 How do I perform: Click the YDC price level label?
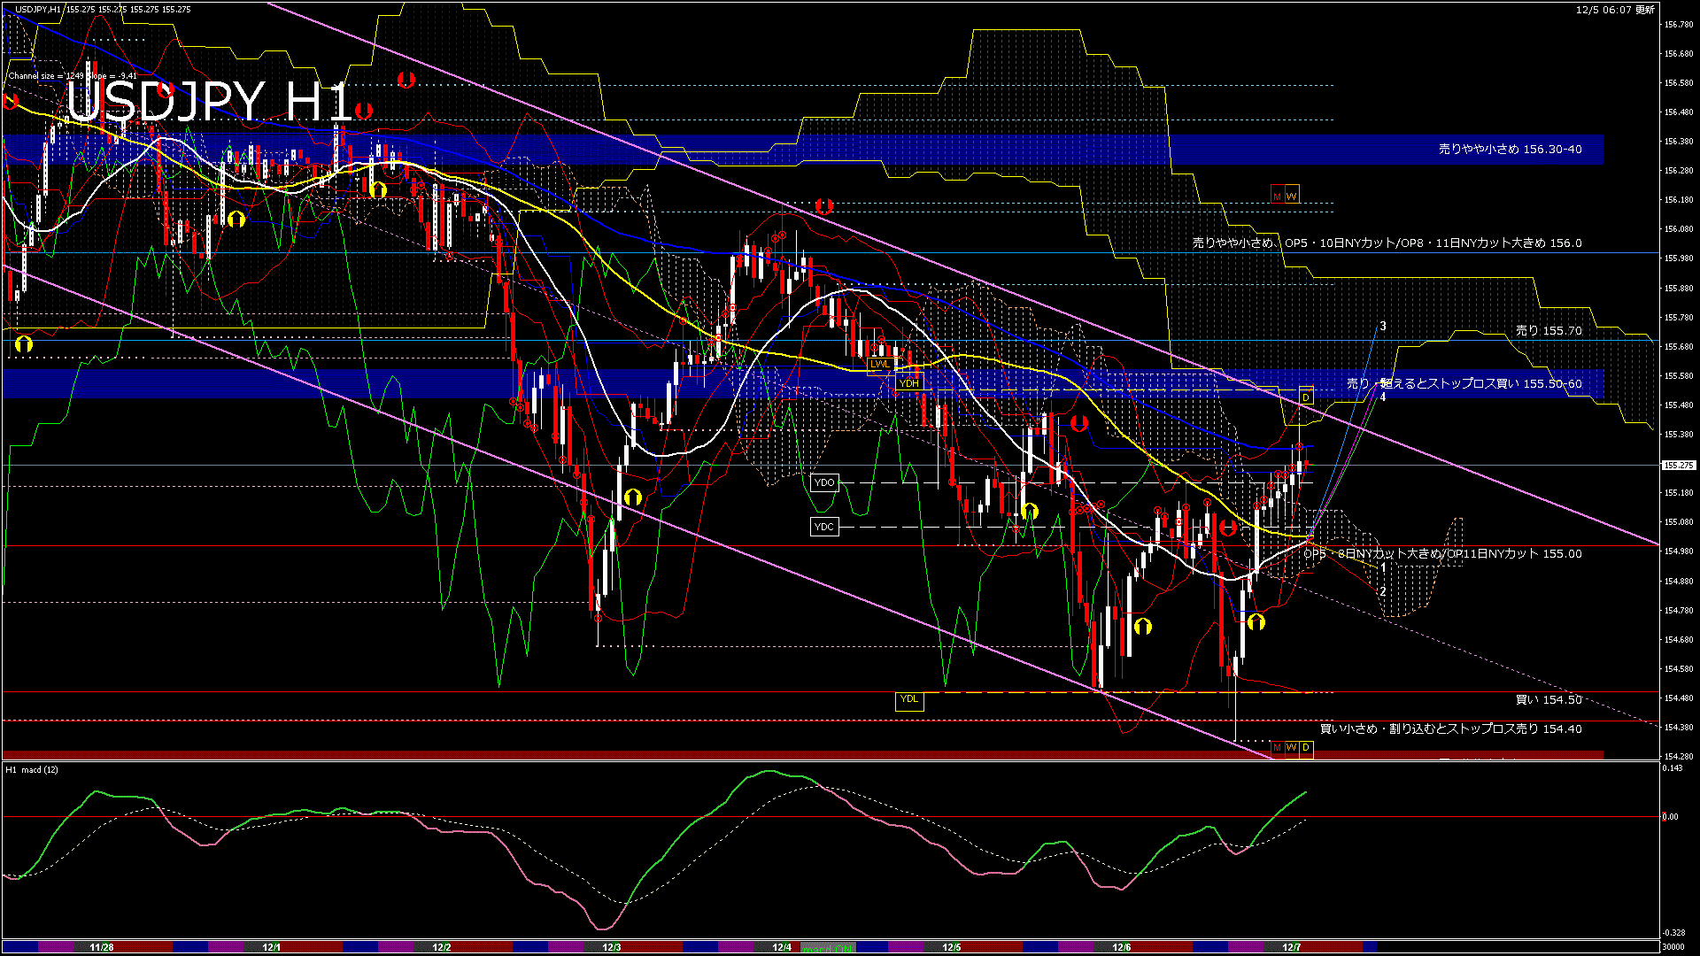pos(823,527)
